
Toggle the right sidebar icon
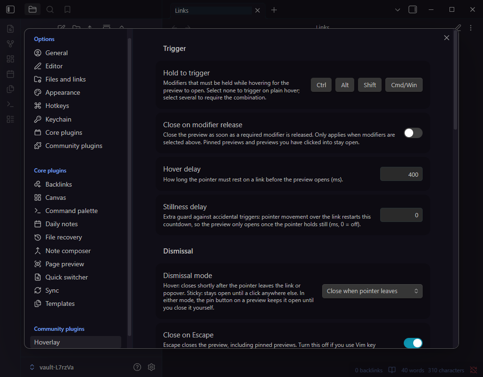pos(413,9)
